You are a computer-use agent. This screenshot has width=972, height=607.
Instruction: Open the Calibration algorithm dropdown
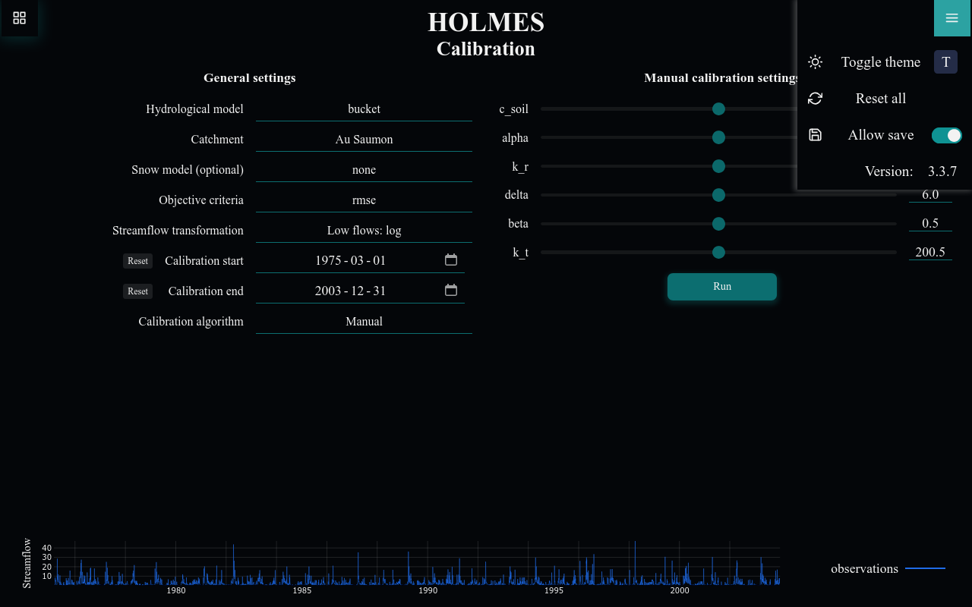click(364, 321)
